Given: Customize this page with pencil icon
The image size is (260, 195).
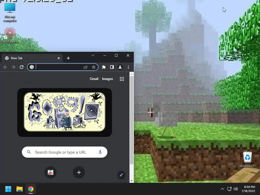Looking at the screenshot, I should pyautogui.click(x=121, y=175).
